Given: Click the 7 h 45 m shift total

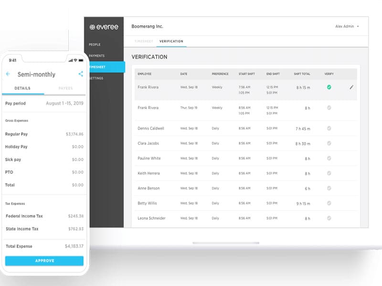Looking at the screenshot, I should [303, 129].
